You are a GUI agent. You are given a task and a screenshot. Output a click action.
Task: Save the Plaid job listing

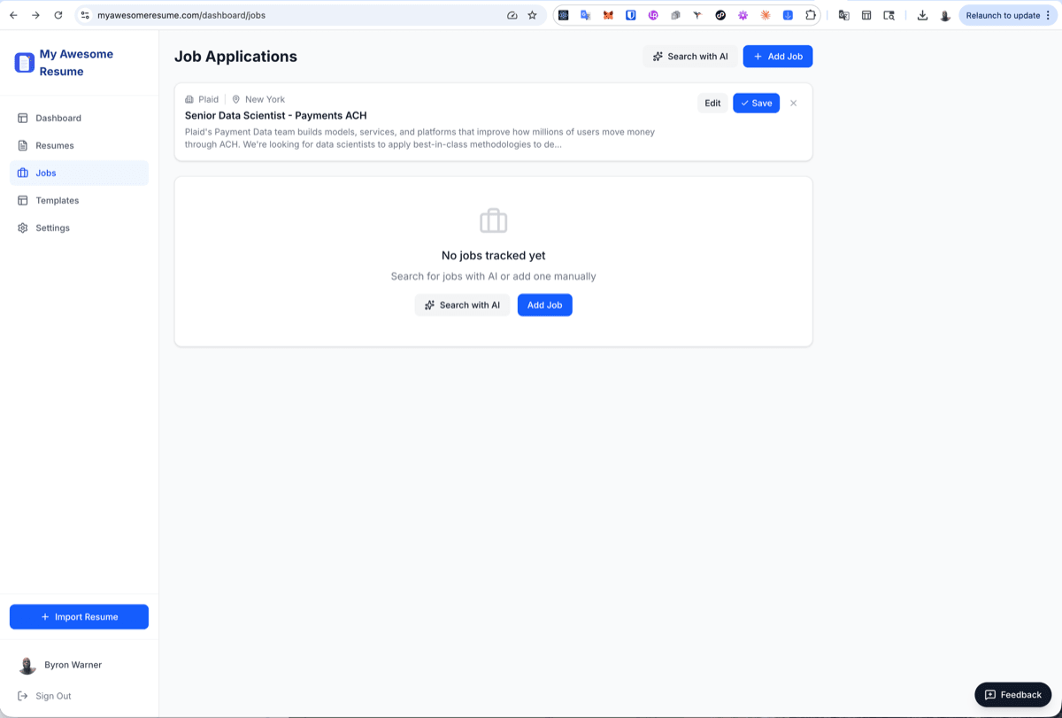(756, 103)
